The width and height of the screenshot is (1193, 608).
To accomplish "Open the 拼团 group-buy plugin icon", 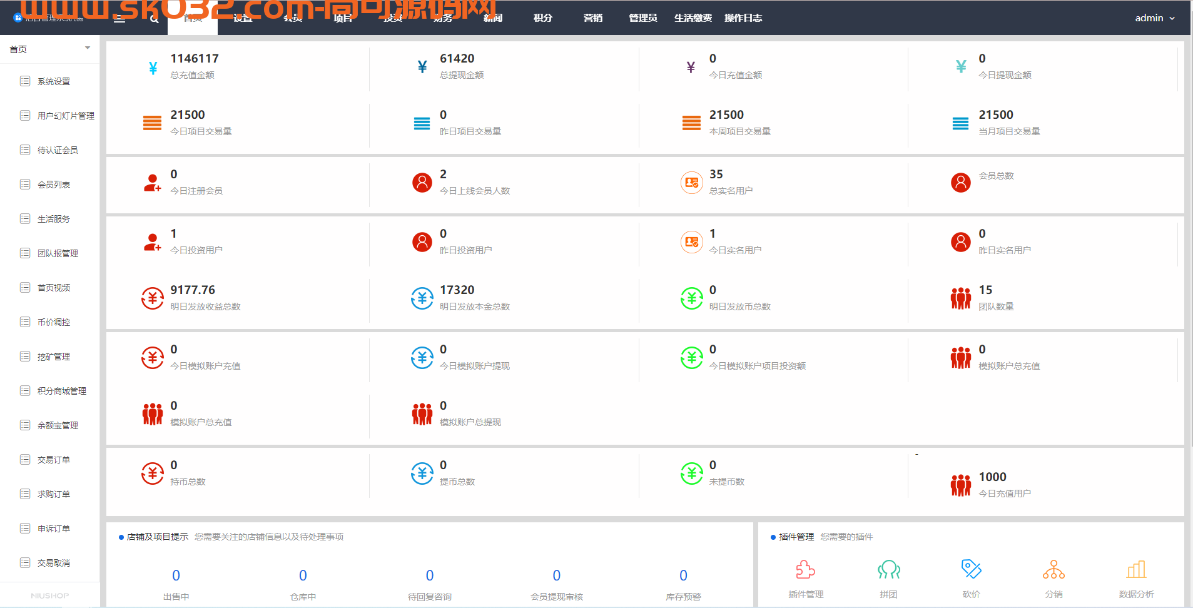I will point(888,570).
